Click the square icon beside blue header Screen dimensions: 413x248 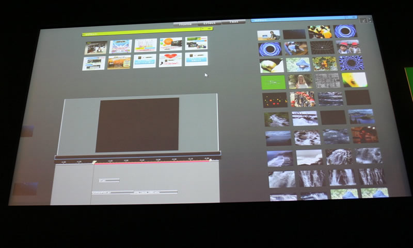(x=363, y=20)
